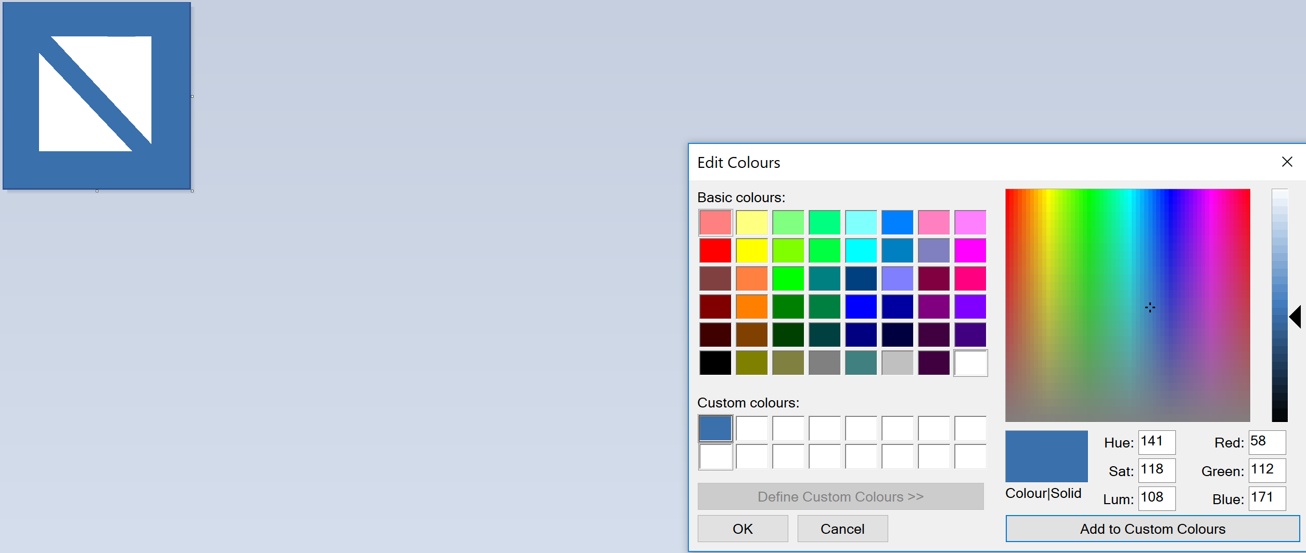This screenshot has height=553, width=1306.
Task: Close the Edit Colours dialog
Action: (1287, 162)
